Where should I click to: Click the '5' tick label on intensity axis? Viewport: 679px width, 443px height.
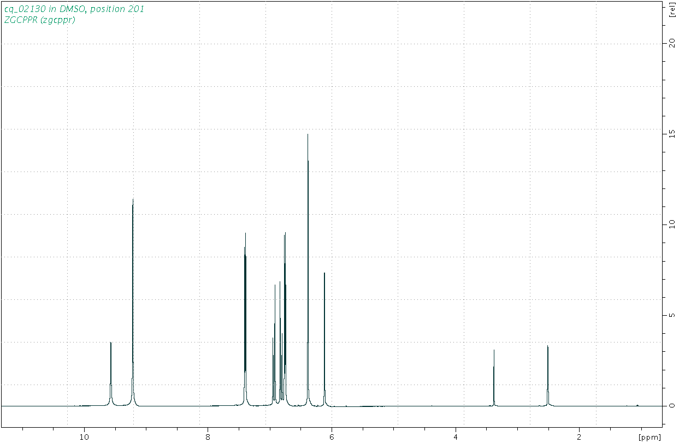[672, 316]
